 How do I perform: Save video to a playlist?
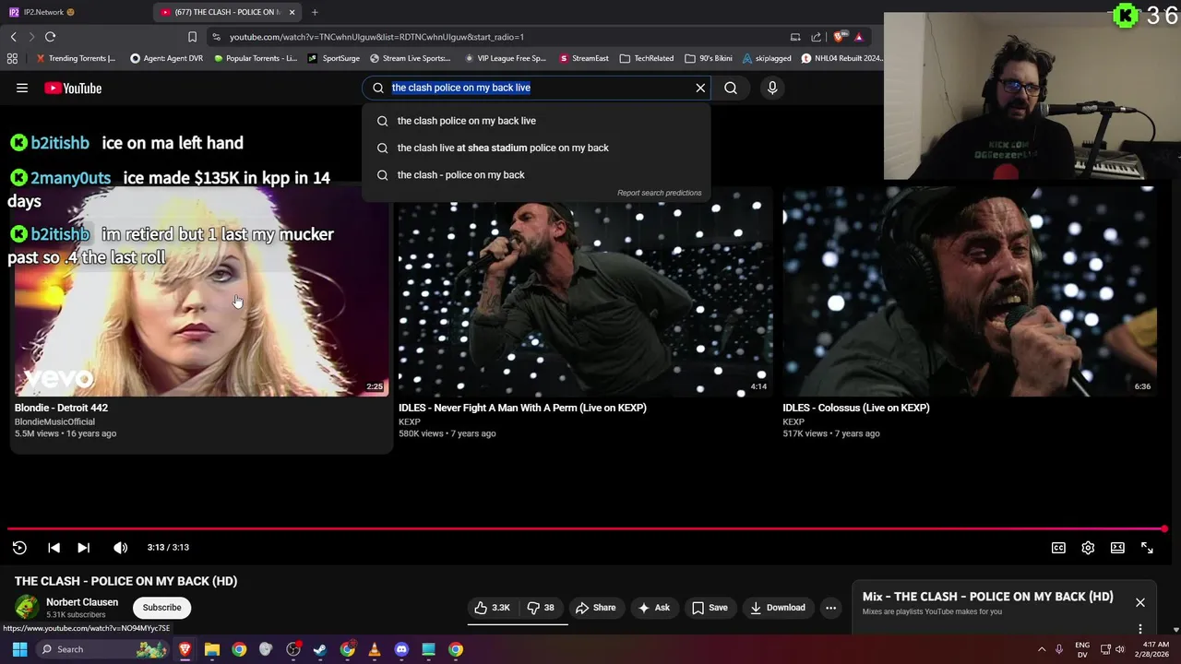point(710,608)
